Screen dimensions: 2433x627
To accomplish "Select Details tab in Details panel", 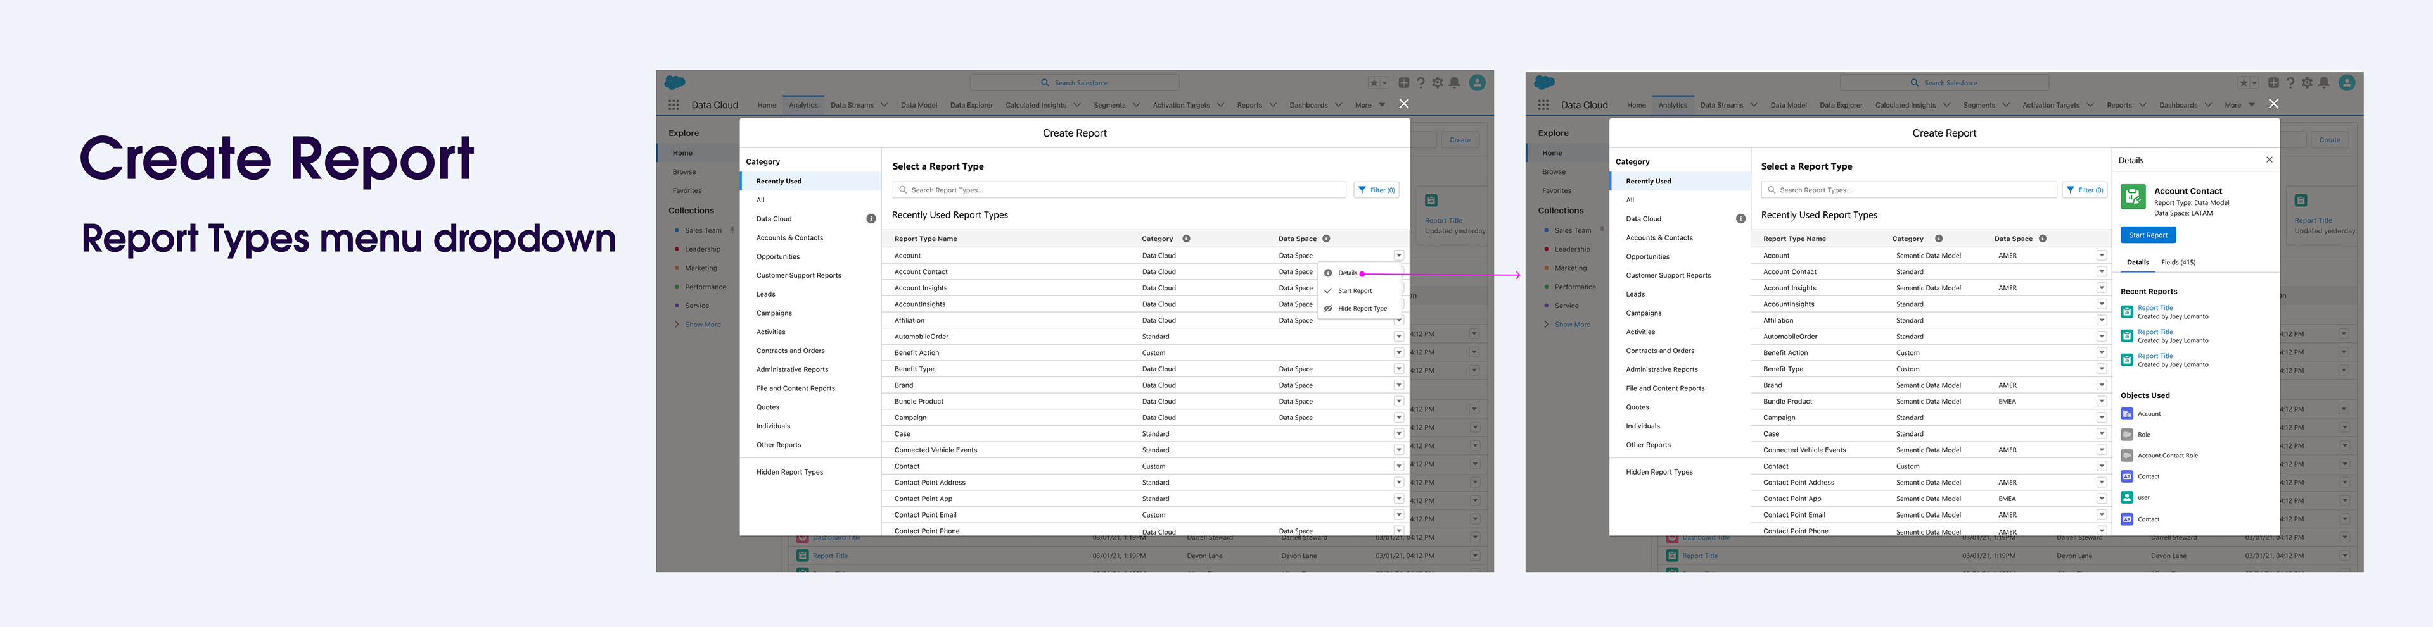I will (2137, 262).
